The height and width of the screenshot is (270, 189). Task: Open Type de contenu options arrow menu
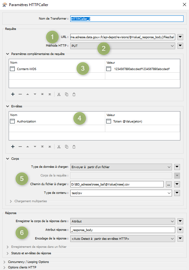pos(177,193)
